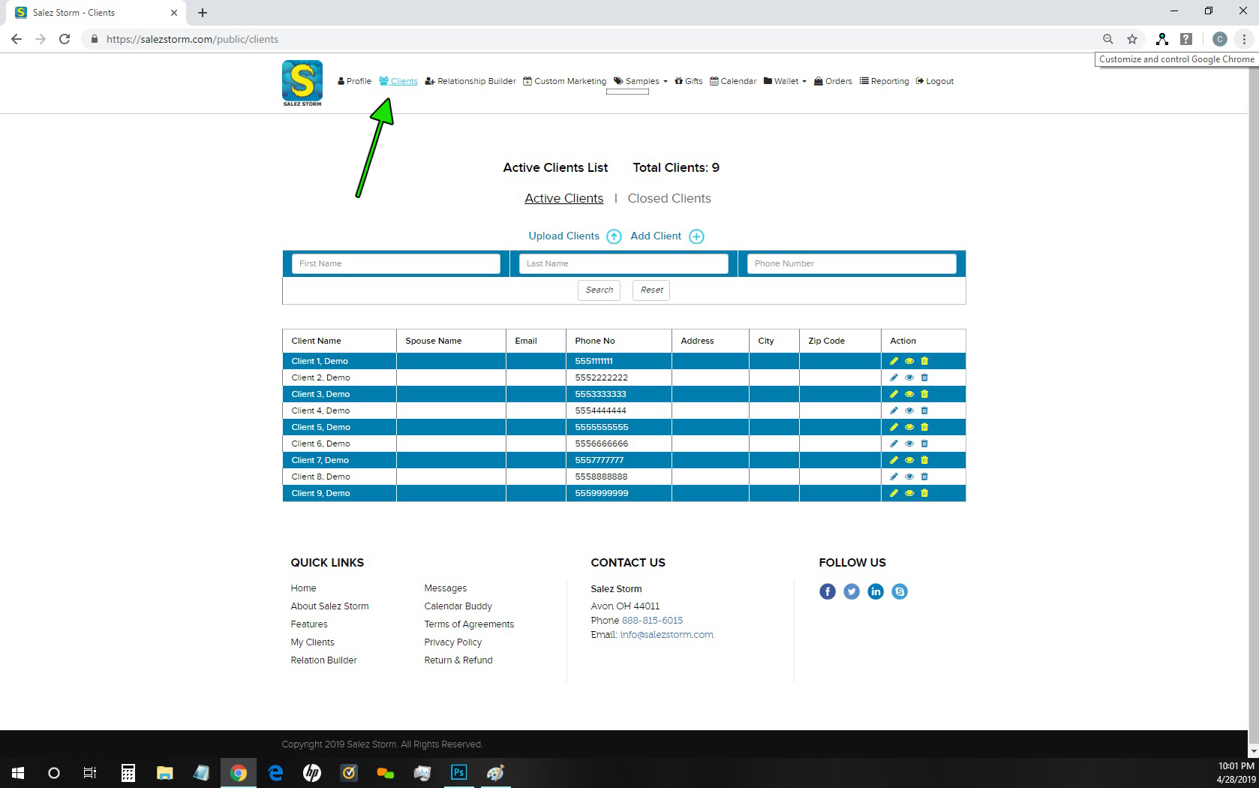Click the Upload Clients arrow icon

click(x=614, y=236)
